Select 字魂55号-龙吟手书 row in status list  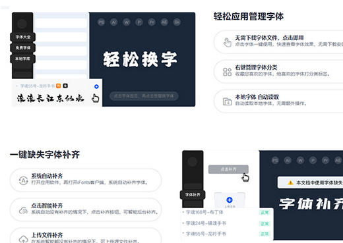coord(228,234)
